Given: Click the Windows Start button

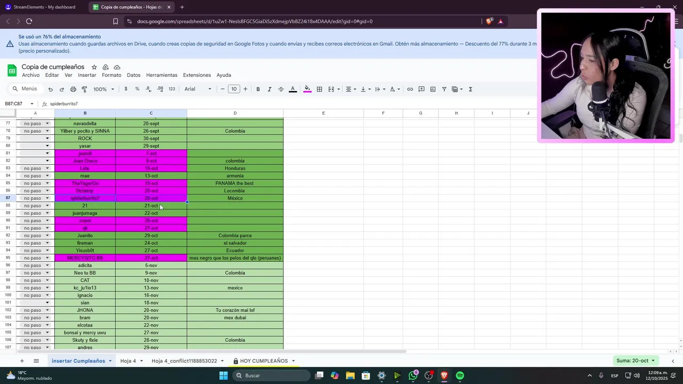Looking at the screenshot, I should (x=224, y=375).
